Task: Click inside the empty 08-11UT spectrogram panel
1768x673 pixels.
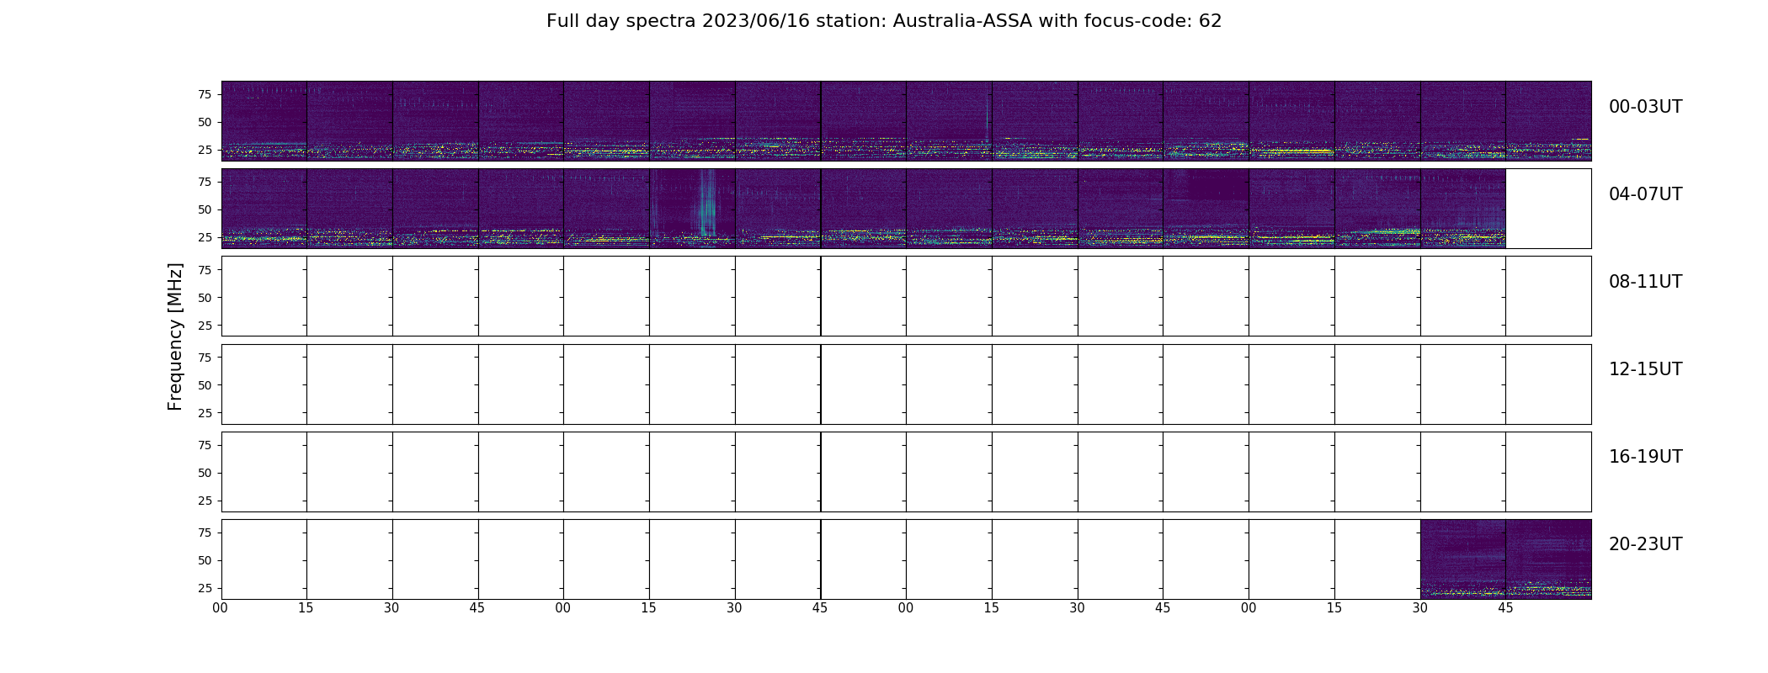Action: click(906, 296)
